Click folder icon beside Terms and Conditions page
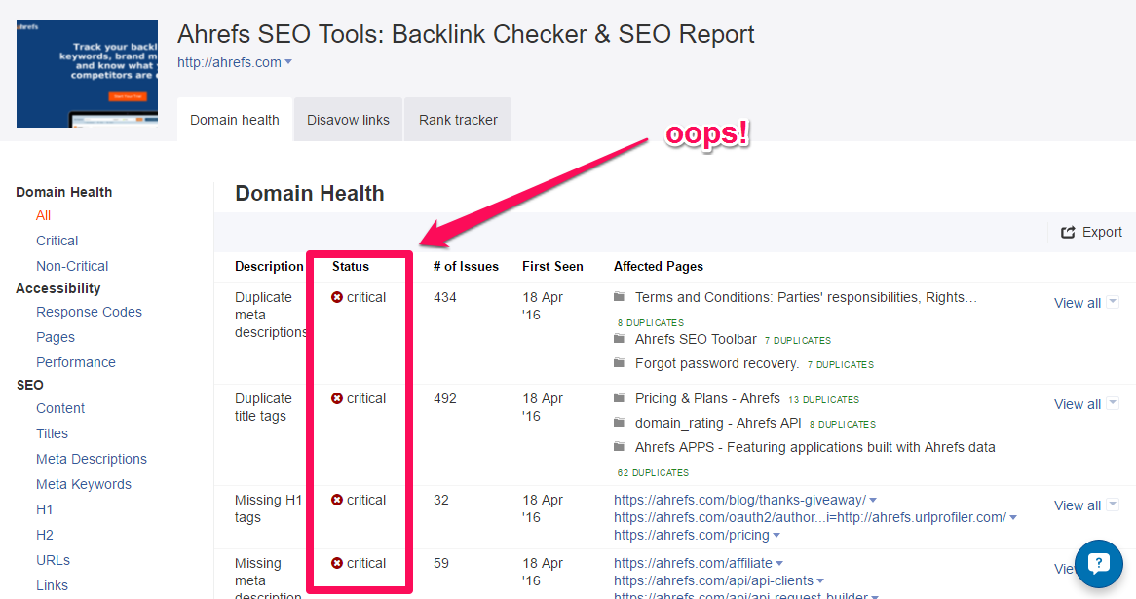 (620, 297)
